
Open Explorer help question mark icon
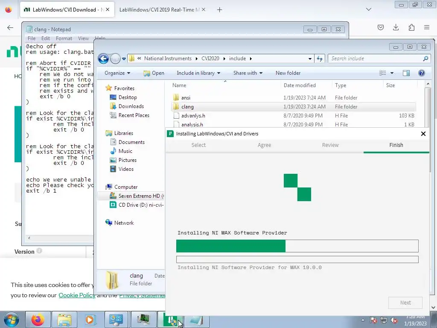421,73
